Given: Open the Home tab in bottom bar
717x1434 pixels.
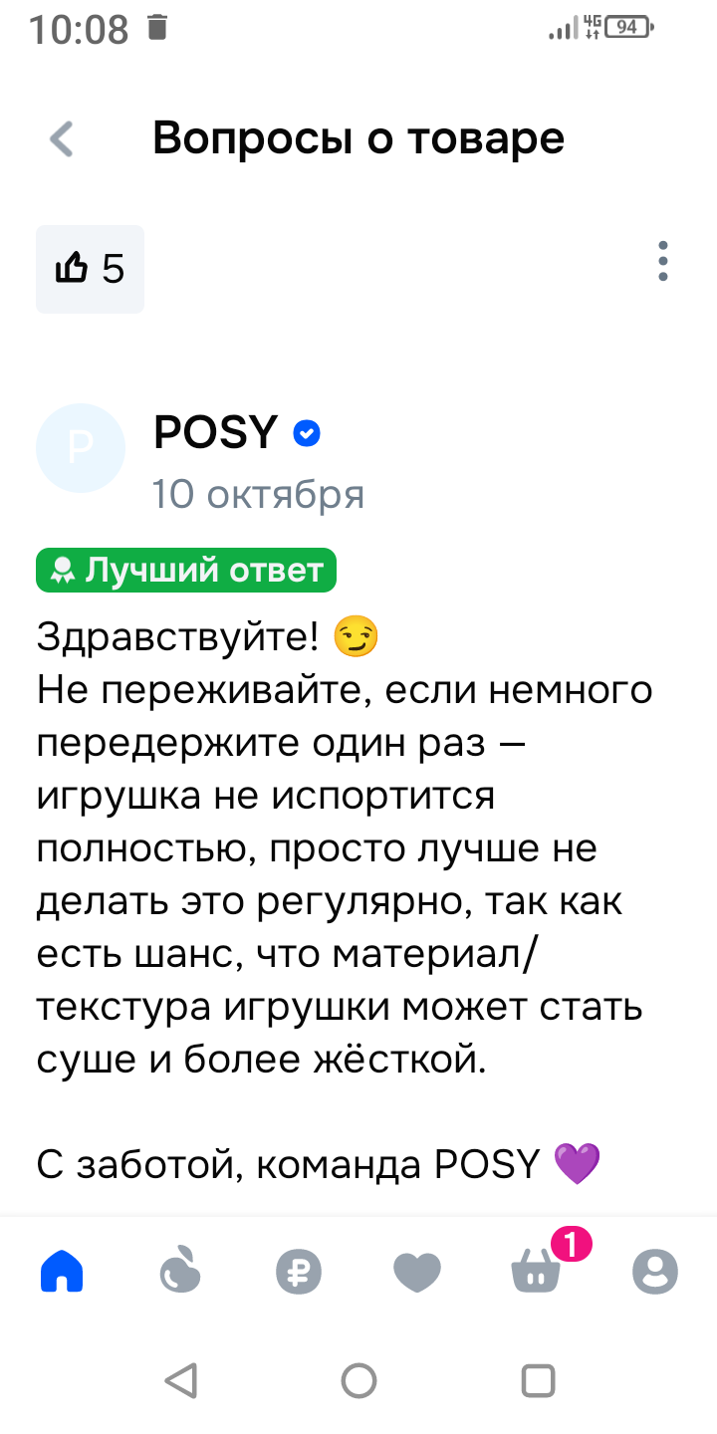Looking at the screenshot, I should [x=62, y=1272].
